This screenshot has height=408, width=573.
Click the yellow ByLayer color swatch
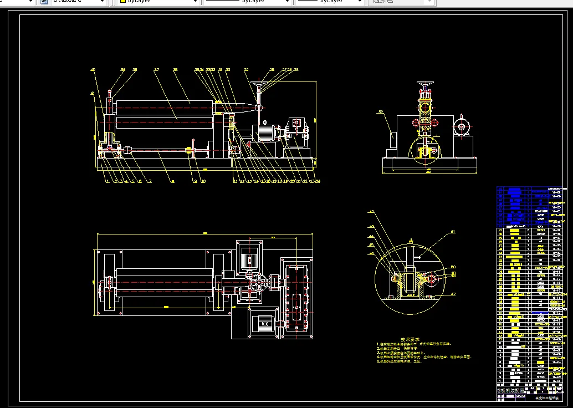click(123, 1)
